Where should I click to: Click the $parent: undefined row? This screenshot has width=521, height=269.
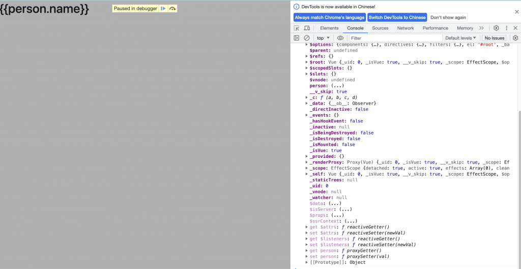pos(333,50)
